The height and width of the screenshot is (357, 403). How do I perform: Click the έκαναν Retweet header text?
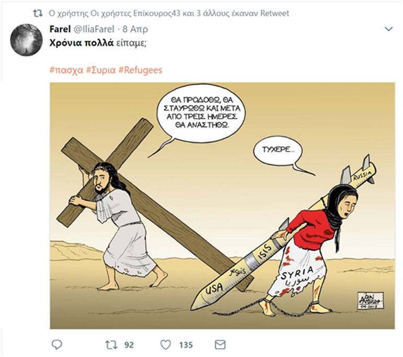(x=261, y=13)
